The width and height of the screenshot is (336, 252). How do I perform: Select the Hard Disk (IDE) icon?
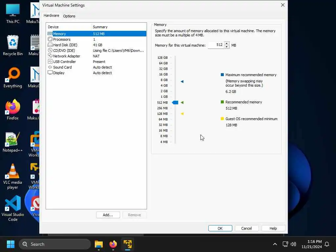[50, 45]
